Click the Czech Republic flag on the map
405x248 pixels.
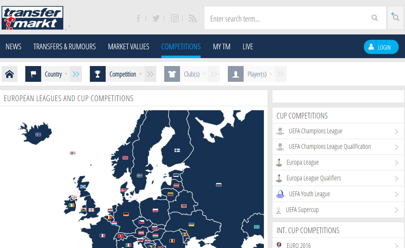click(x=141, y=222)
